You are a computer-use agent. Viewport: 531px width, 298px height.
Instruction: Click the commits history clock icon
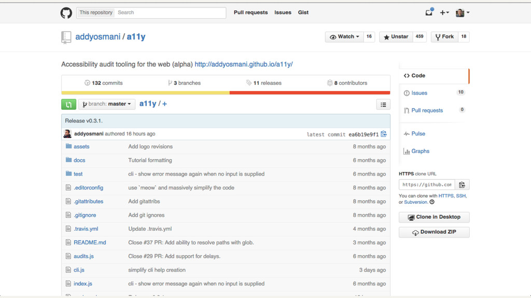pos(87,83)
